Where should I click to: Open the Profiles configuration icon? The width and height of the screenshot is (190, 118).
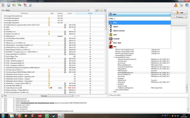coord(14,5)
